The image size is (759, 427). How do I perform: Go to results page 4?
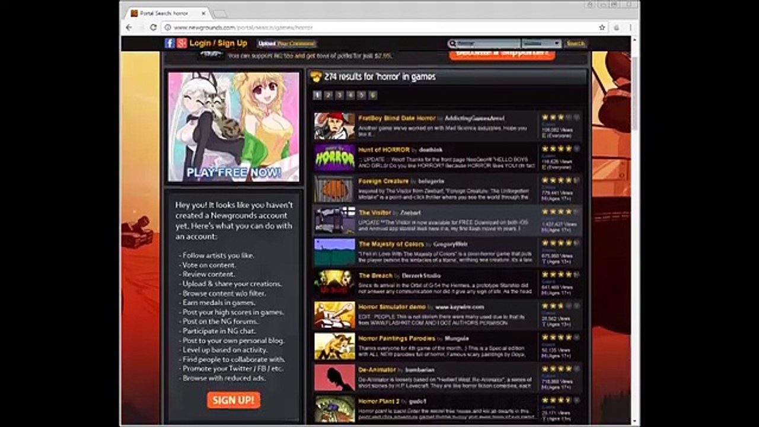click(x=350, y=95)
